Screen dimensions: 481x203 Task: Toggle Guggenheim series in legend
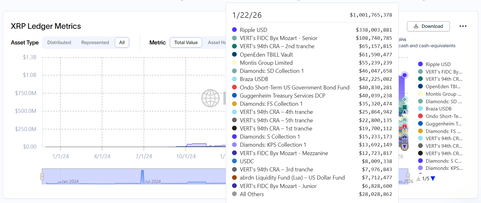tap(443, 124)
